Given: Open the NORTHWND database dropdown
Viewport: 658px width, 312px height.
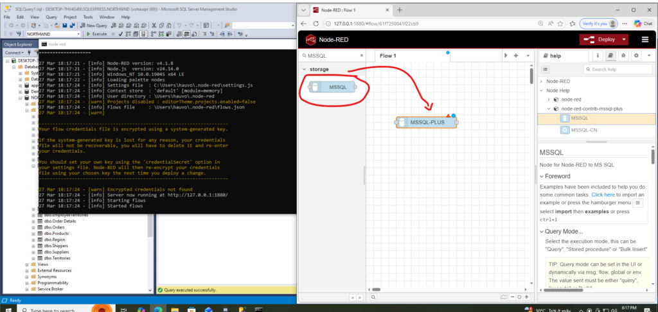Looking at the screenshot, I should click(78, 33).
